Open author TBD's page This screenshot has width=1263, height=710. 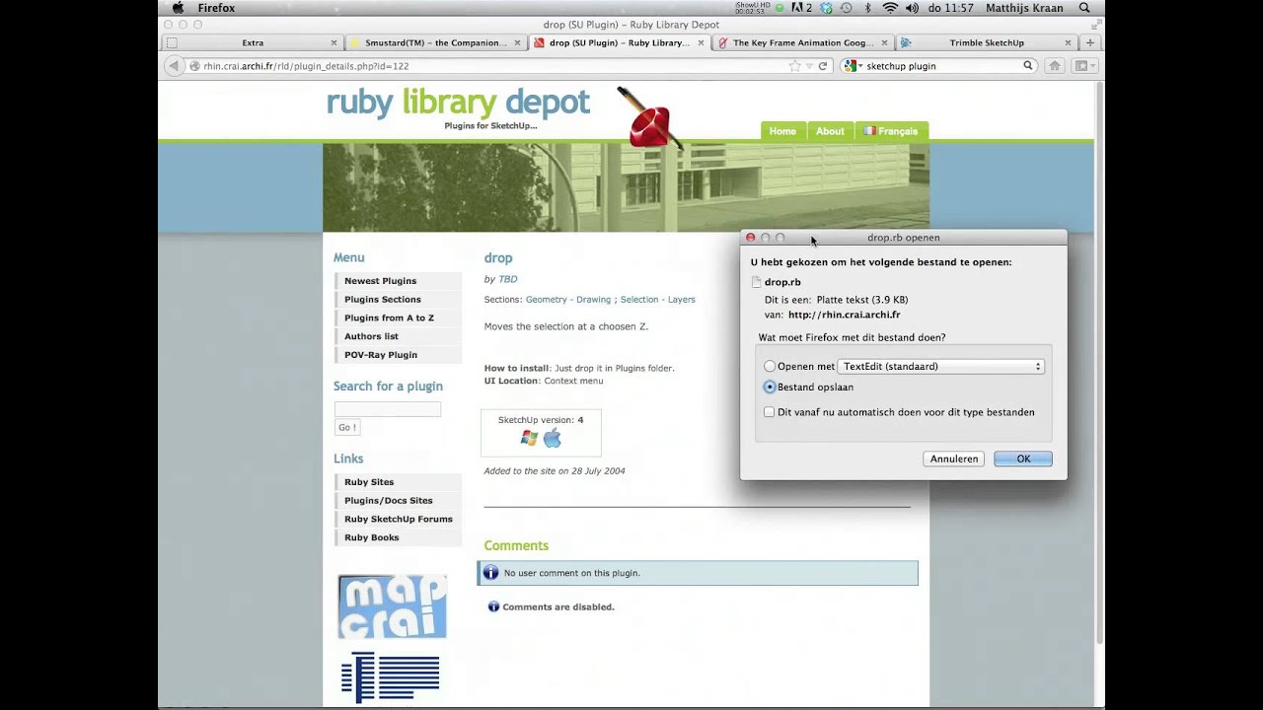click(507, 279)
